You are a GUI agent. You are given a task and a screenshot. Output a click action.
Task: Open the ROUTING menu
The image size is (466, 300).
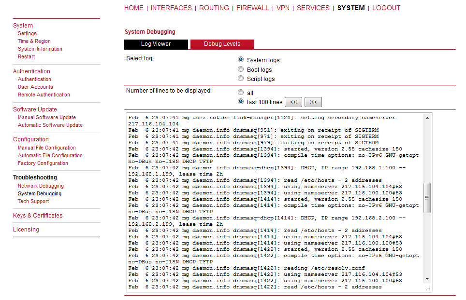point(214,8)
